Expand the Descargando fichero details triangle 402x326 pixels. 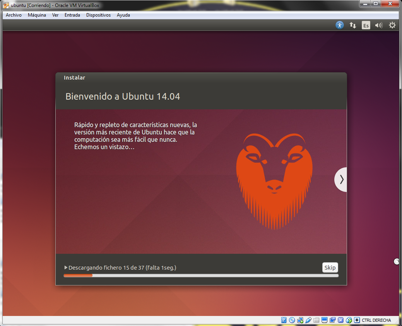point(66,267)
